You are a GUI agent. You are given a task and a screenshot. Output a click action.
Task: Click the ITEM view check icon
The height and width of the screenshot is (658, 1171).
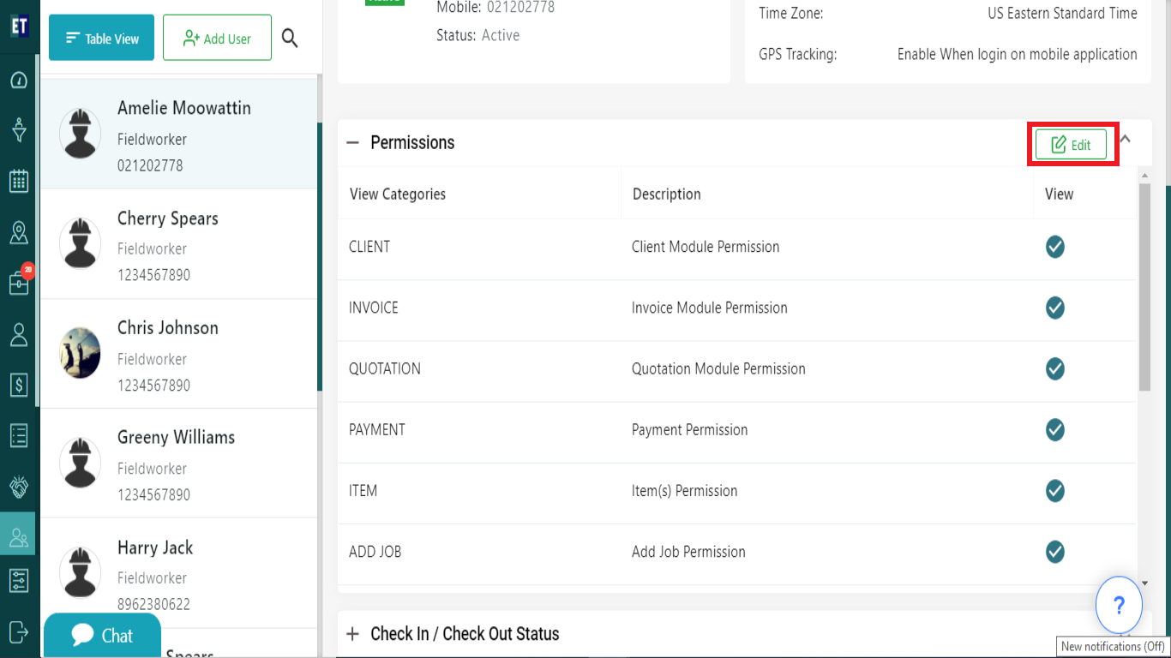[1055, 491]
